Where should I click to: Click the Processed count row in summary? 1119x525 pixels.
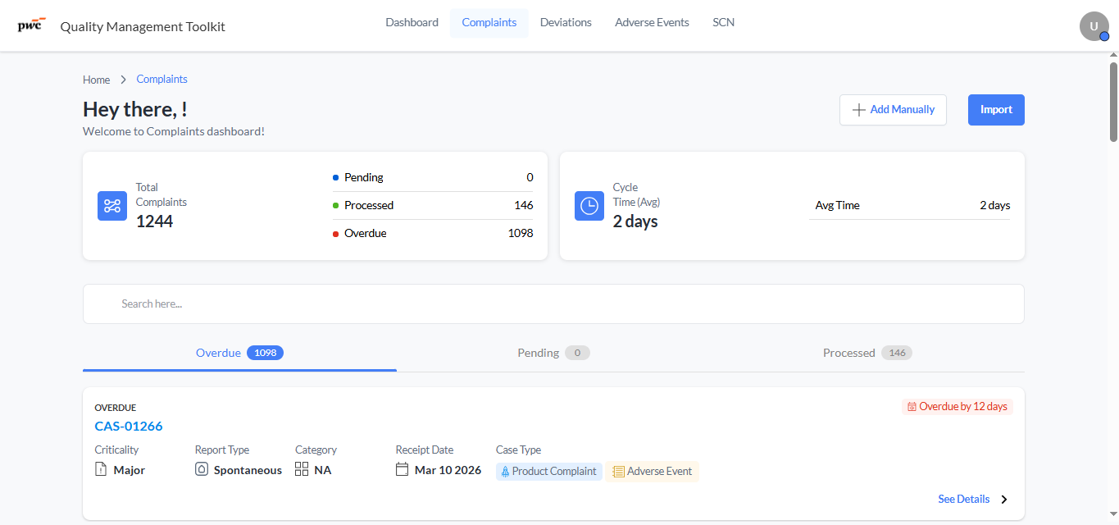click(433, 206)
